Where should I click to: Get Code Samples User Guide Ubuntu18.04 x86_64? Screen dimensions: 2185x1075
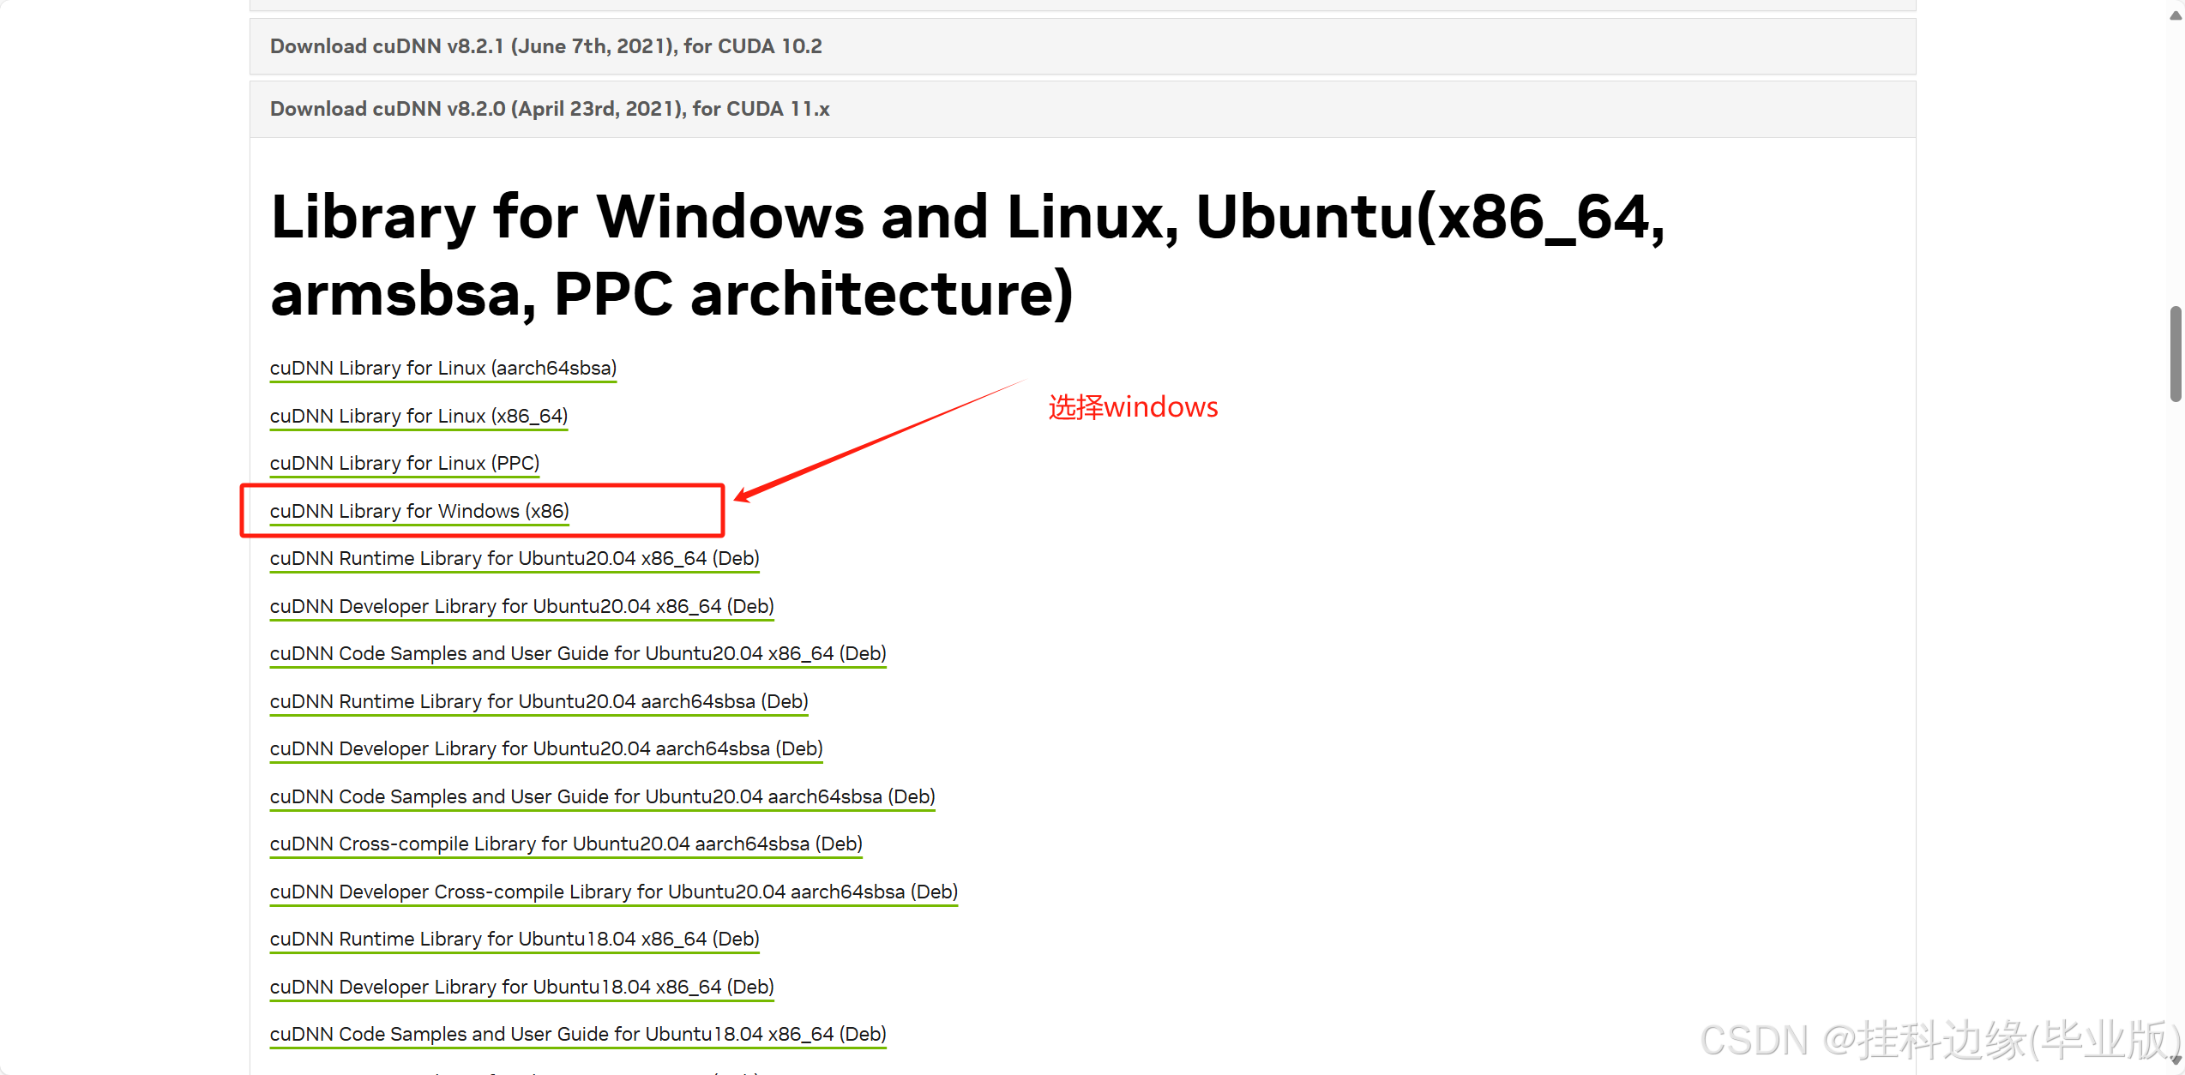[577, 1034]
